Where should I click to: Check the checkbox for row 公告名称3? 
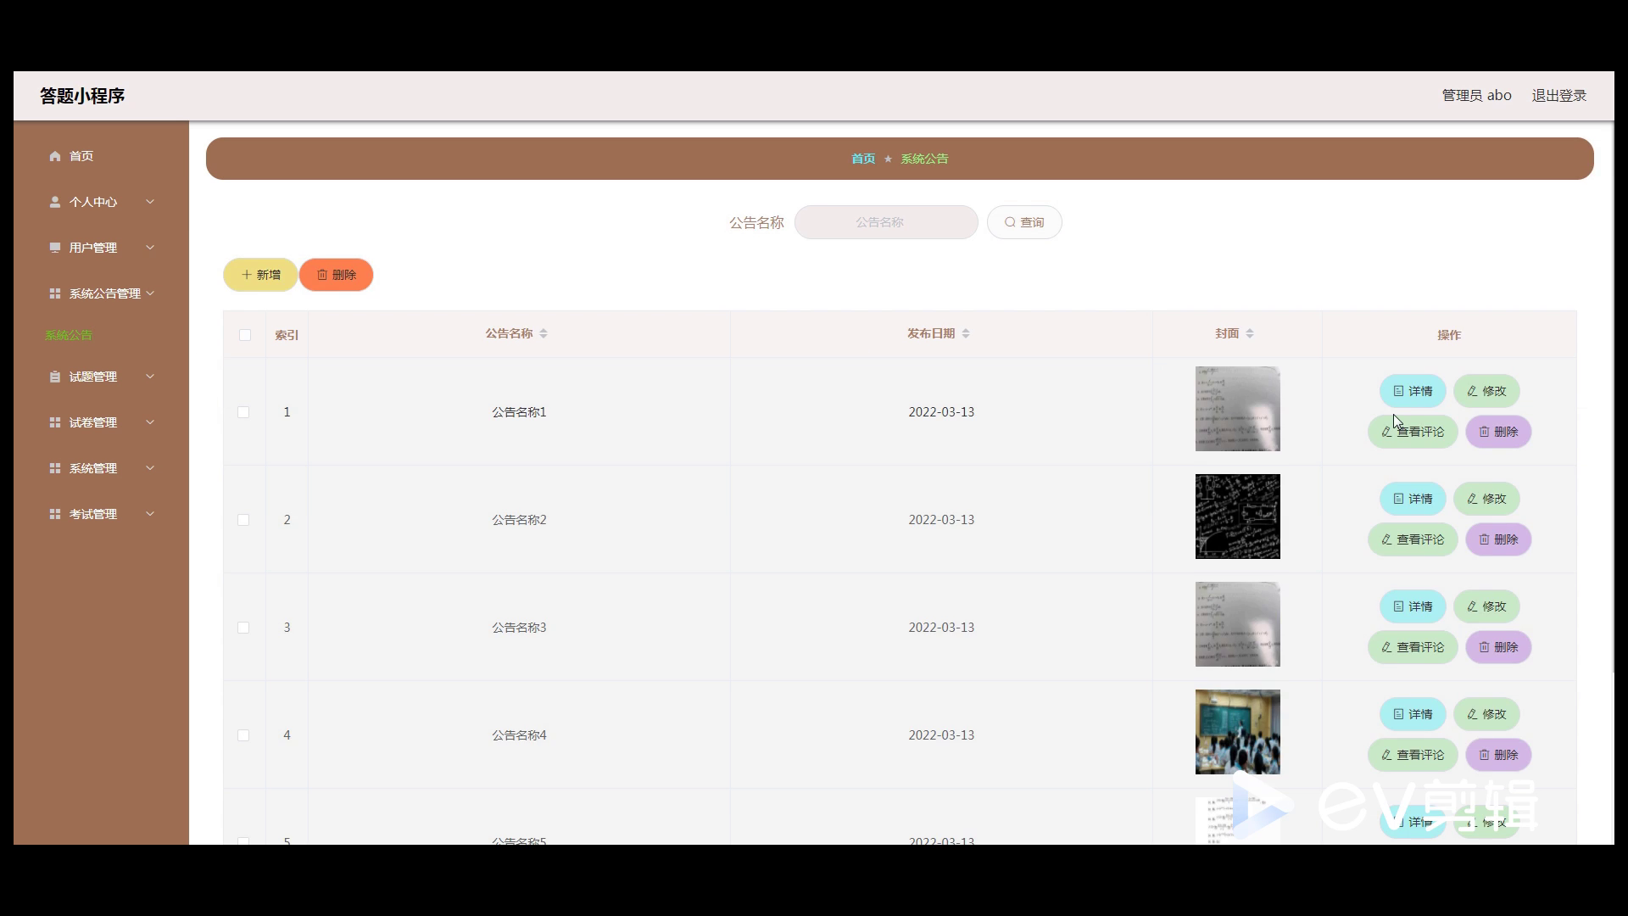point(243,628)
